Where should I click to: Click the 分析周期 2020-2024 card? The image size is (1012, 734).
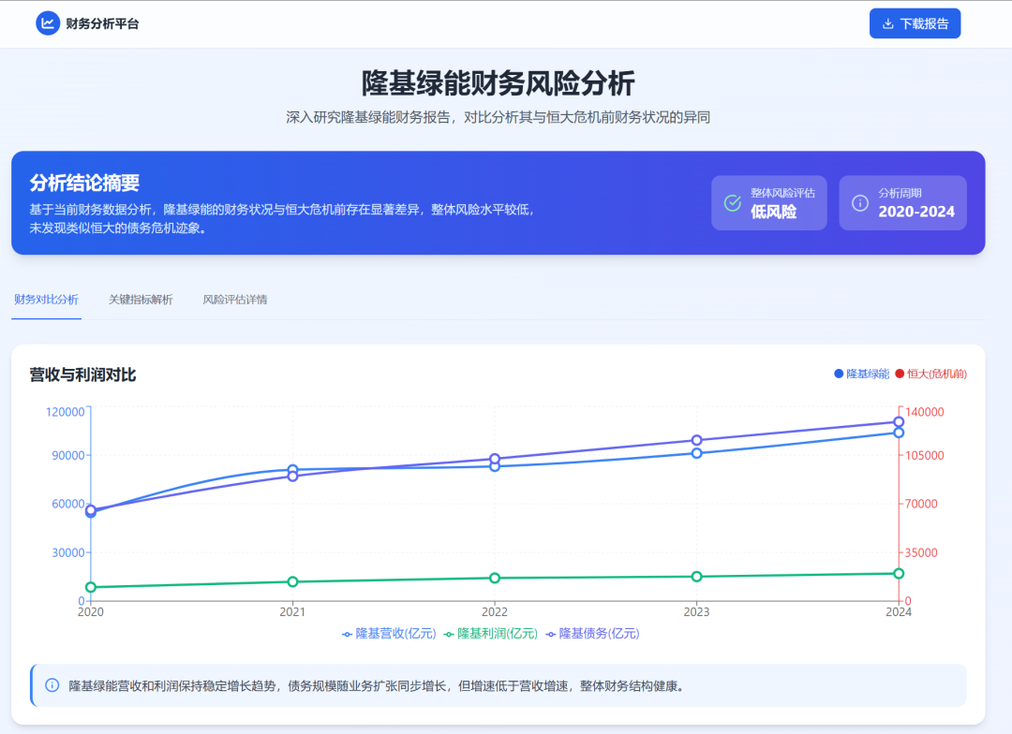(x=902, y=202)
